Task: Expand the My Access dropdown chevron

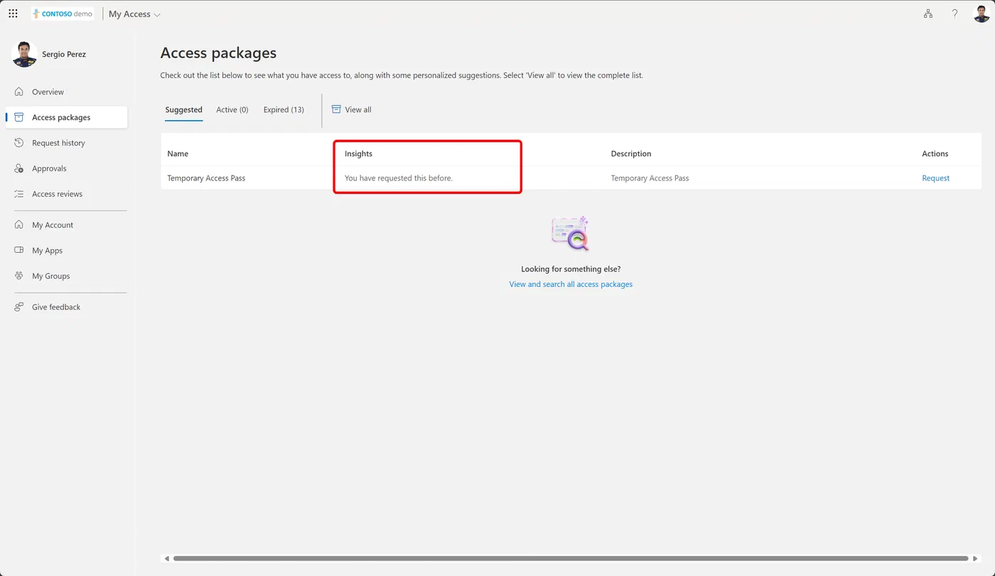Action: (157, 15)
